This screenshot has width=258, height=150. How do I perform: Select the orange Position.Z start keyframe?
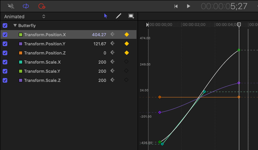pos(160,97)
